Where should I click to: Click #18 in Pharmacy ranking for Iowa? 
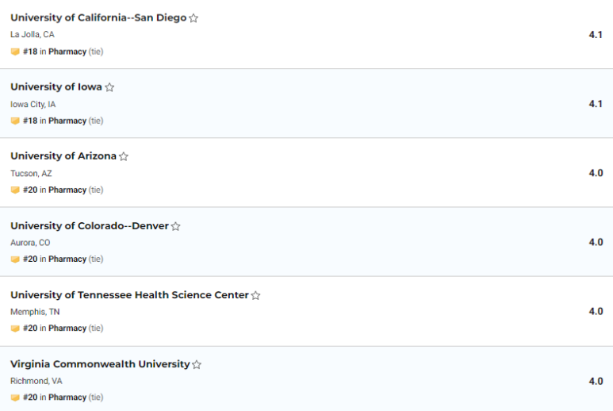coord(55,121)
